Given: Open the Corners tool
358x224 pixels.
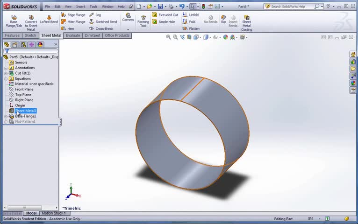Looking at the screenshot, I should point(128,17).
